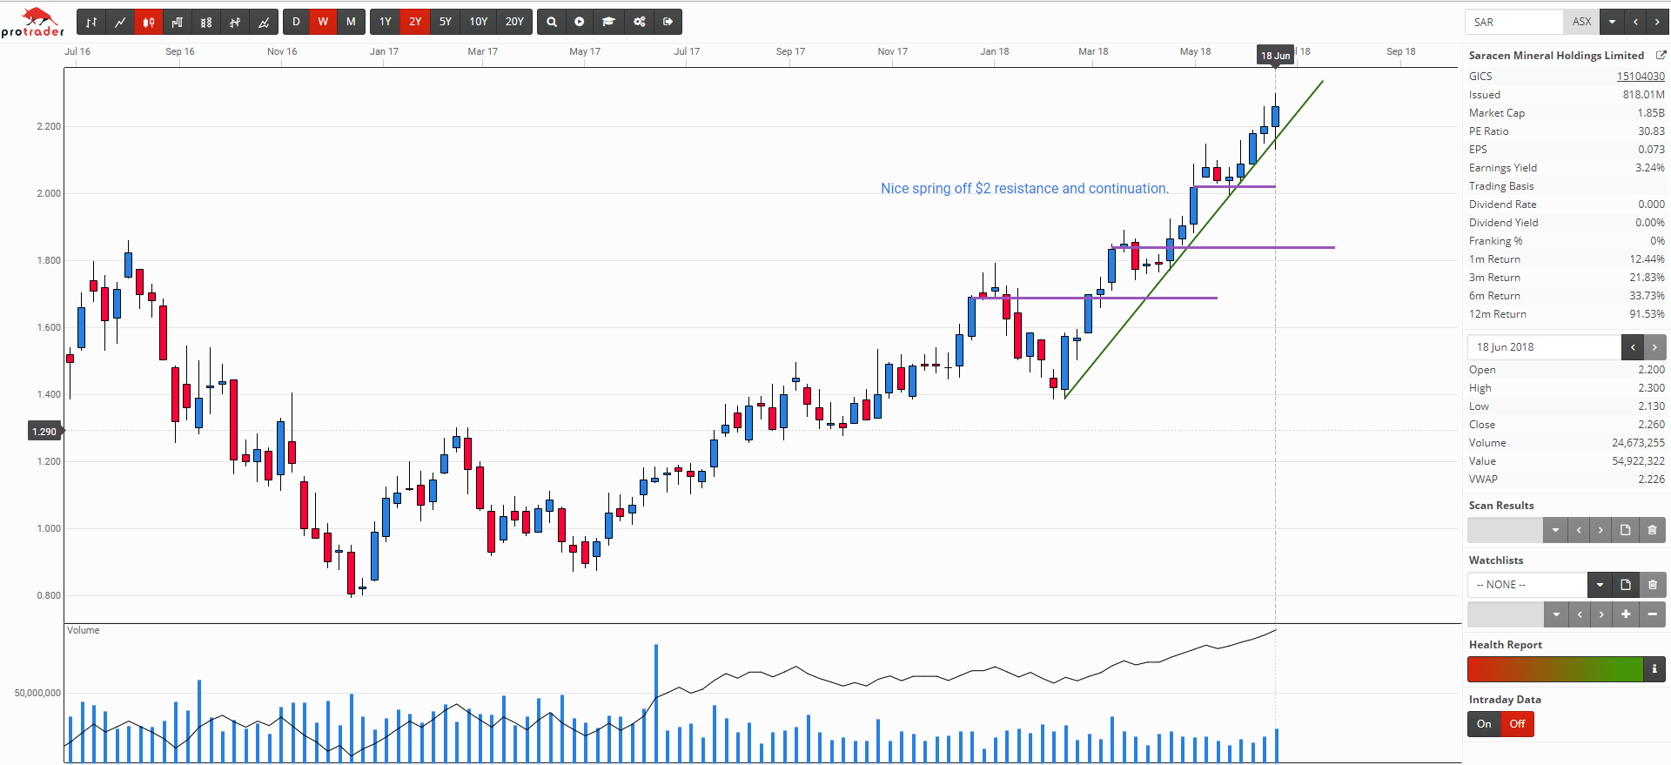Click the 12m Return 91.53% value
The height and width of the screenshot is (765, 1671).
coord(1647,314)
